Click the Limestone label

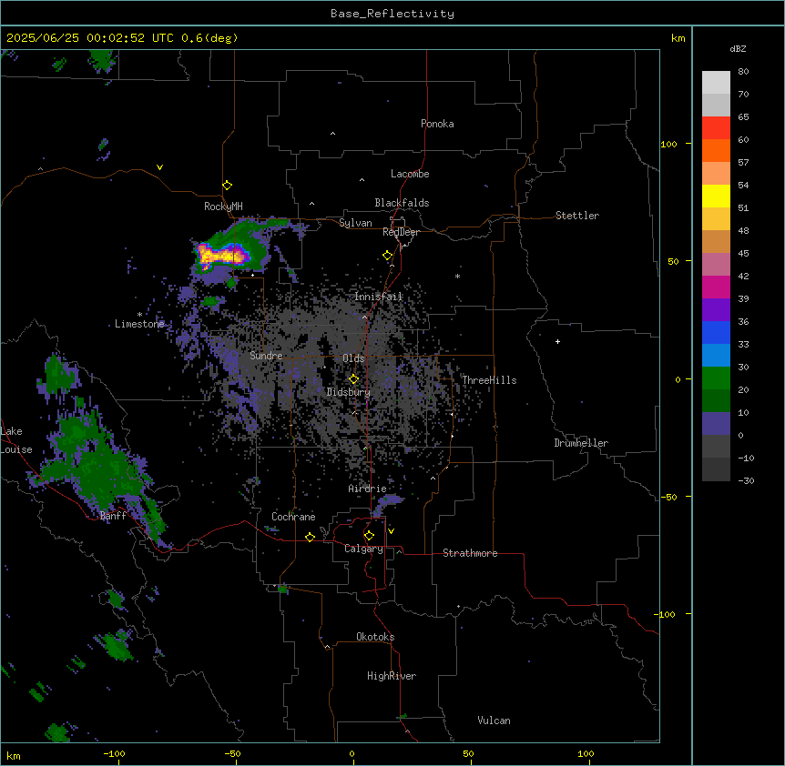point(139,324)
